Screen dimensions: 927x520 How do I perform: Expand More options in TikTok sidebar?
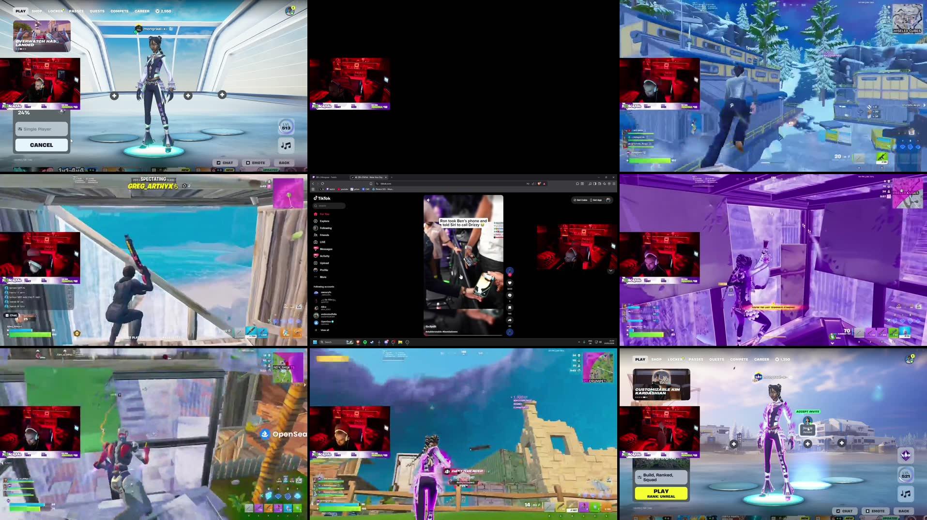[x=320, y=277]
